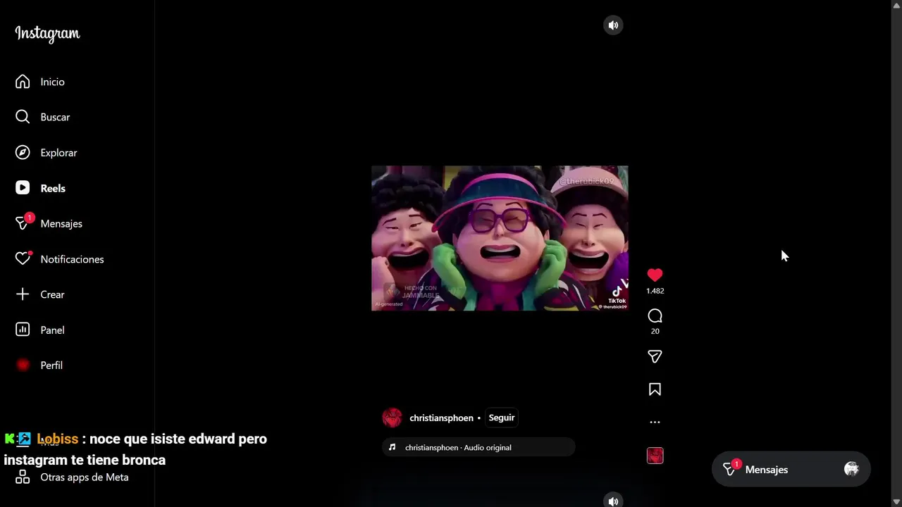Select Reels label in sidebar

53,189
